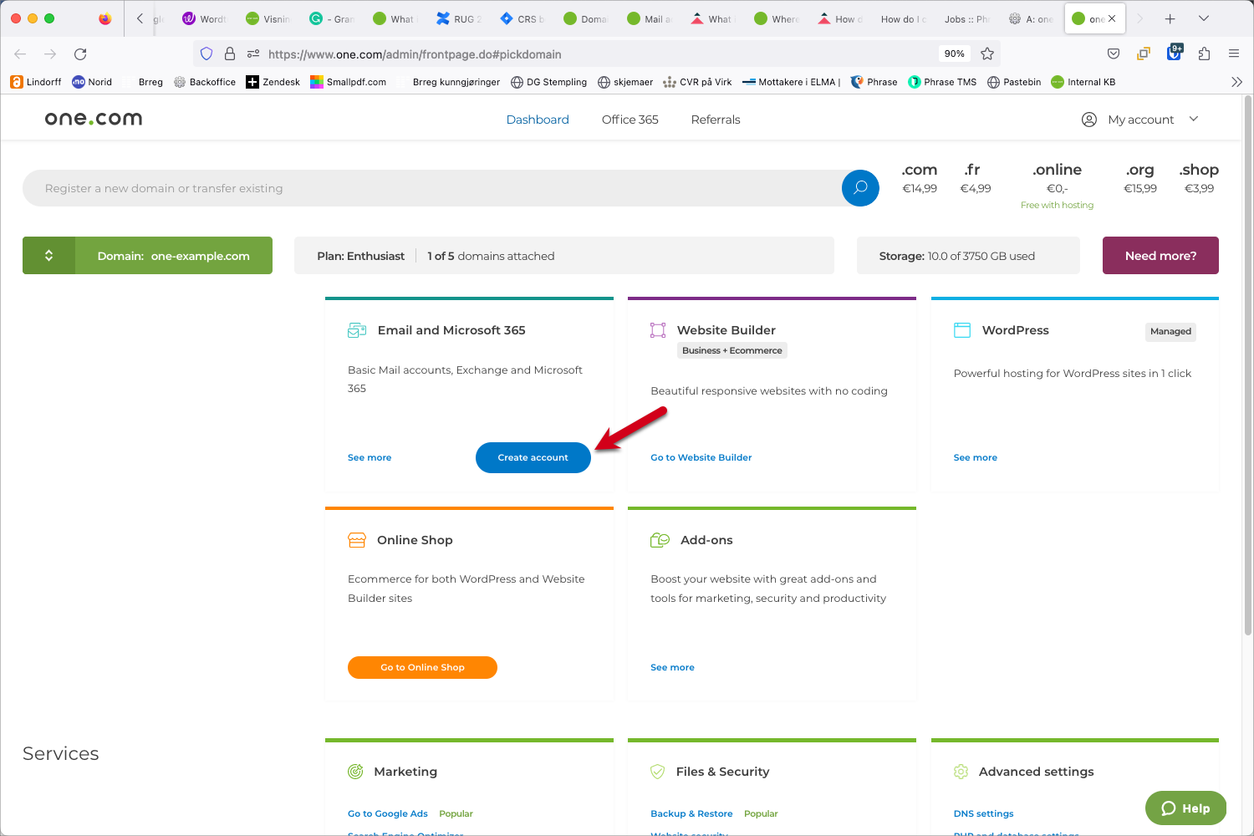Open the Dashboard menu item
The height and width of the screenshot is (836, 1254).
pyautogui.click(x=538, y=120)
